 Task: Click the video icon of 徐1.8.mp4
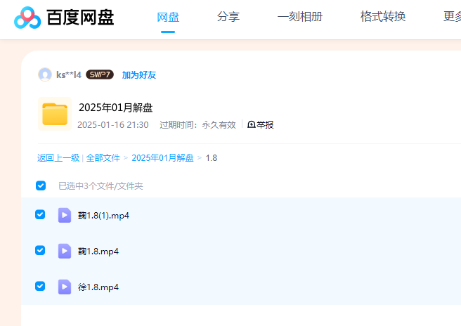click(x=65, y=287)
